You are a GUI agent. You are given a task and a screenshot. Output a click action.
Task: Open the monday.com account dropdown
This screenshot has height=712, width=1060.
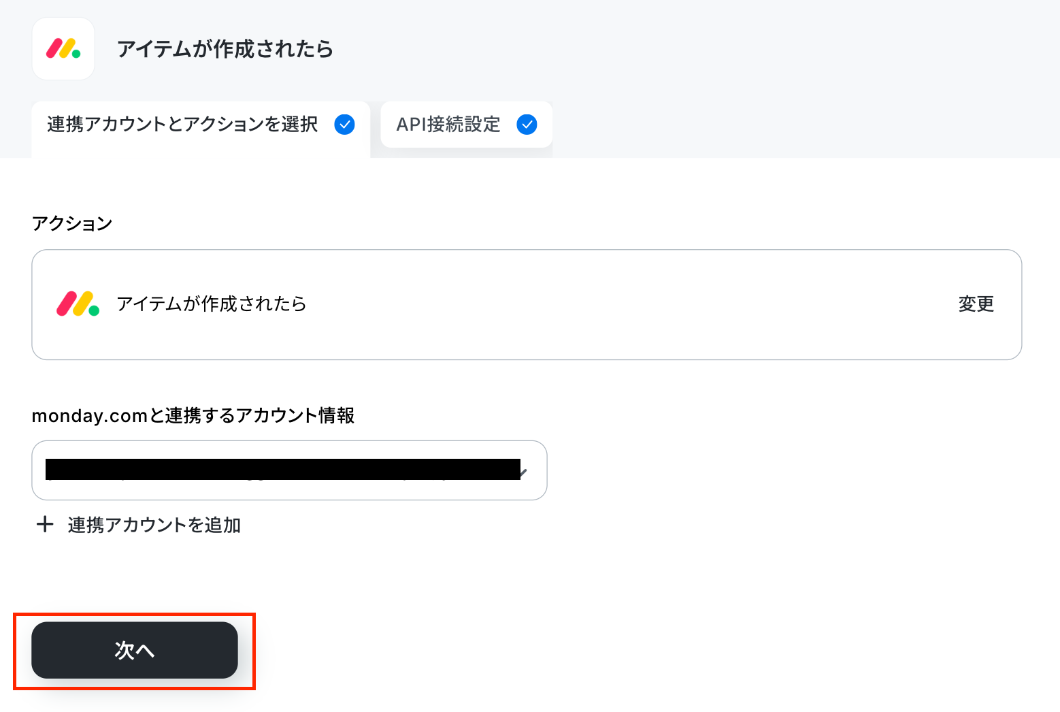(x=289, y=470)
